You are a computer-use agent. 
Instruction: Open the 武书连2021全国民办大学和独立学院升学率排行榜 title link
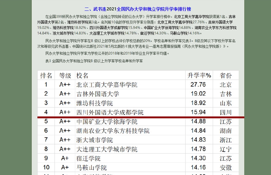coord(140,9)
